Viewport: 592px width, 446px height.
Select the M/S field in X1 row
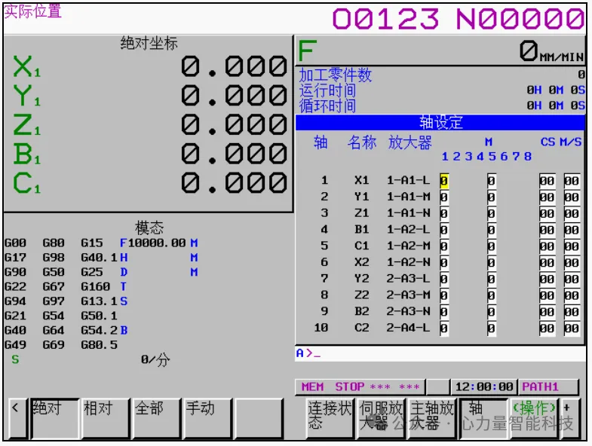tap(572, 181)
